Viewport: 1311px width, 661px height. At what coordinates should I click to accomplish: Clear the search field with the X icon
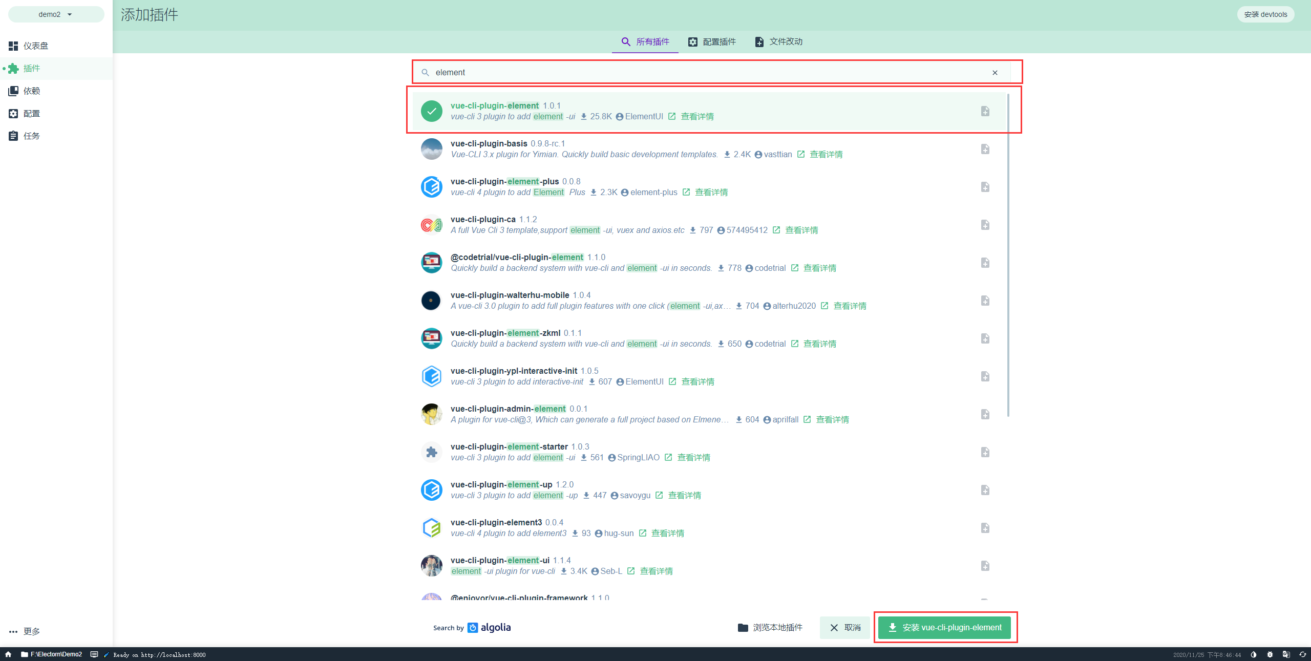995,73
